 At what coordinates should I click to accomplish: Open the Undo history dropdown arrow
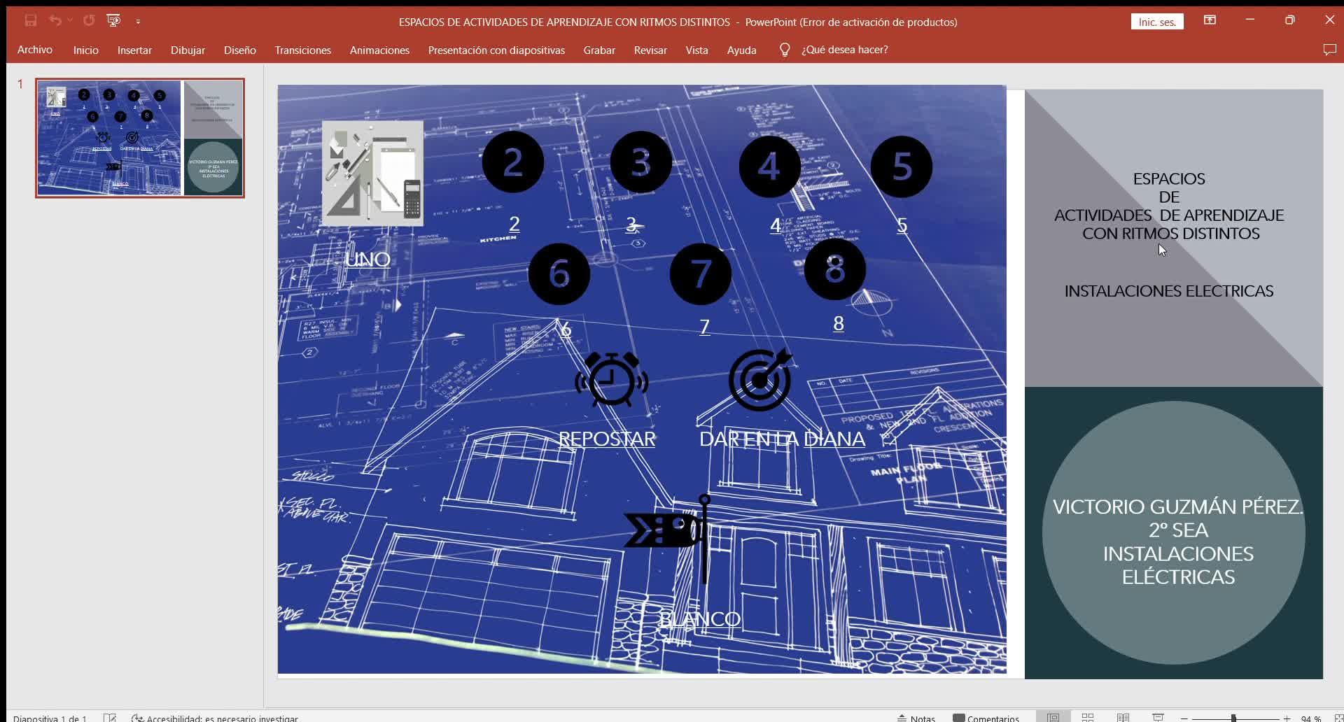(70, 21)
